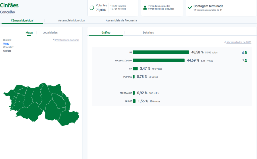The height and width of the screenshot is (159, 257).
Task: Click the mandates person icon
Action: click(145, 8)
